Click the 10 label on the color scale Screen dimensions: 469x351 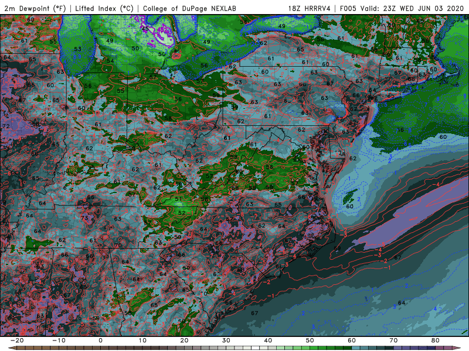(x=142, y=340)
